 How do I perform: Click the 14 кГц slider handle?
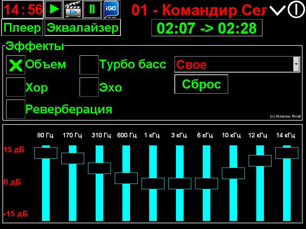coord(287,153)
